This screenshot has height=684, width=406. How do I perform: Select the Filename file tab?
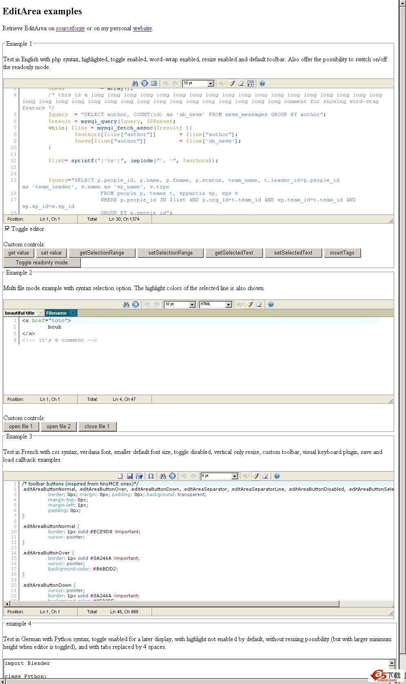(x=56, y=313)
